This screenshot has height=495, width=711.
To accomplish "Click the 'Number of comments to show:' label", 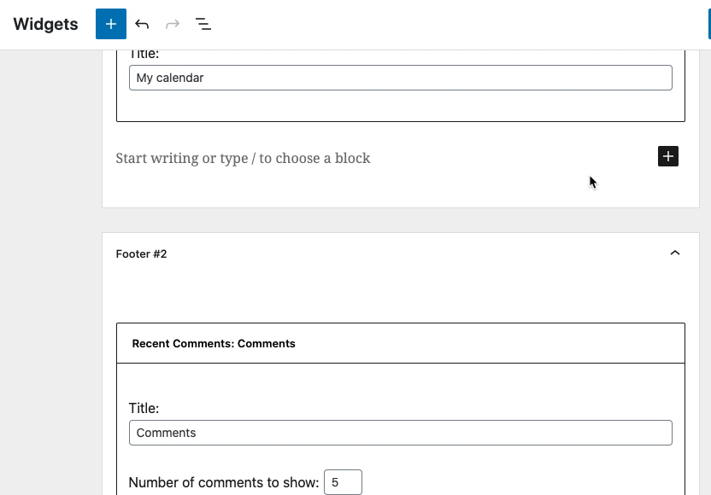I will pos(223,482).
